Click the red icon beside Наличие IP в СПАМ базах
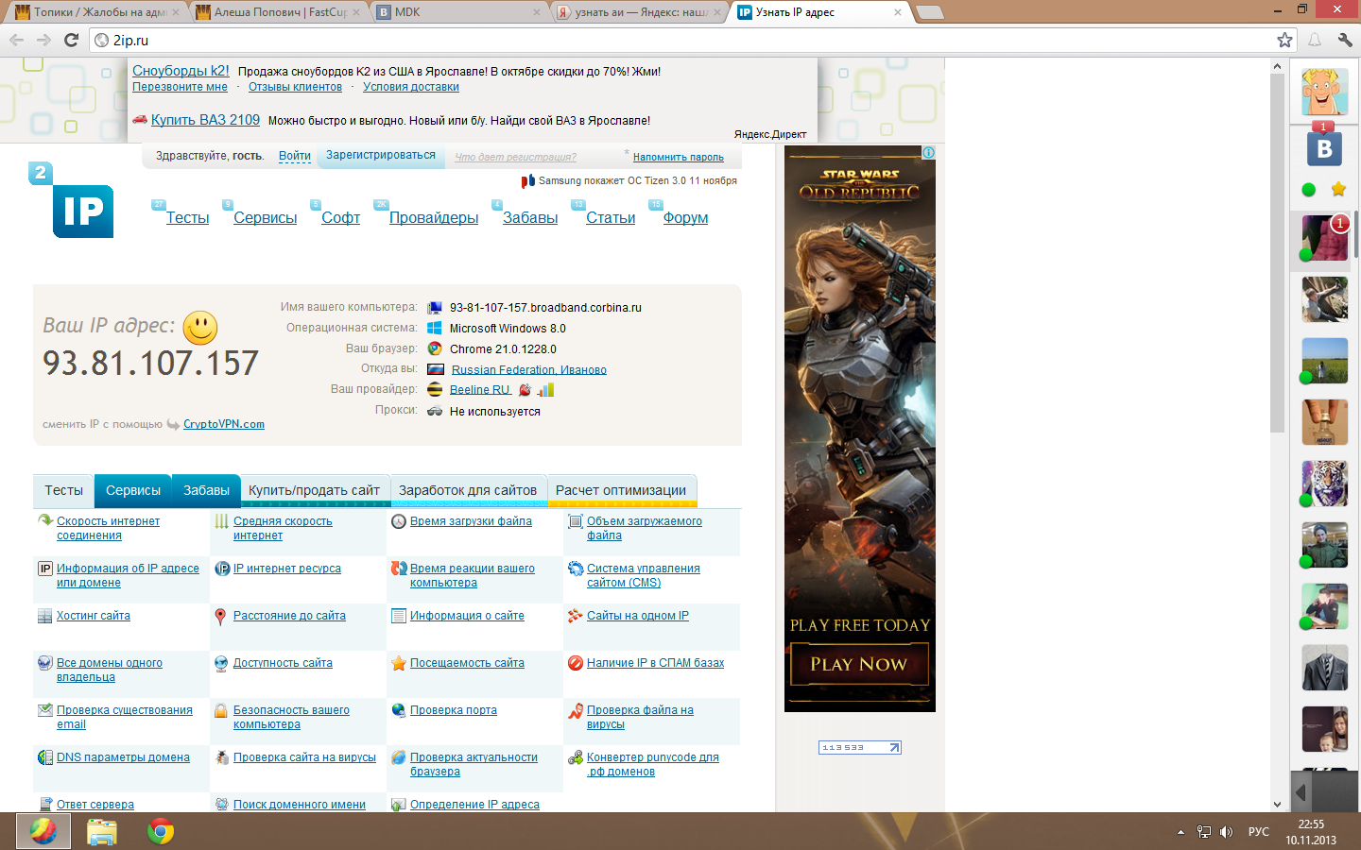The image size is (1361, 850). [x=575, y=663]
